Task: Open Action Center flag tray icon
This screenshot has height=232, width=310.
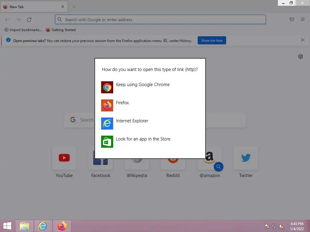Action: [267, 226]
